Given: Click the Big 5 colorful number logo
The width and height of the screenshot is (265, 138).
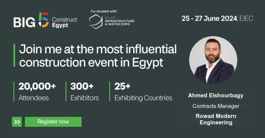Looking at the screenshot, I should point(44,20).
